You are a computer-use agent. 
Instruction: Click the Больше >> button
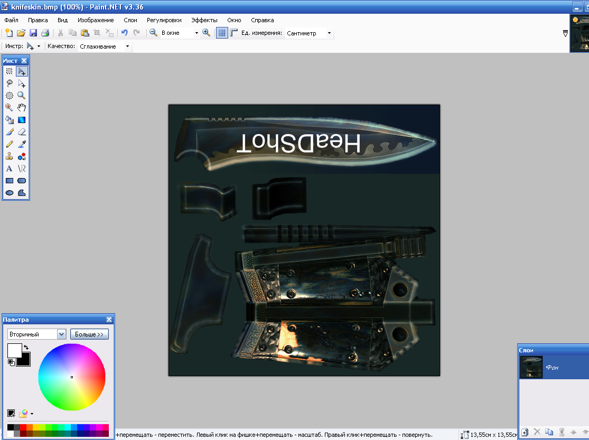(x=89, y=334)
